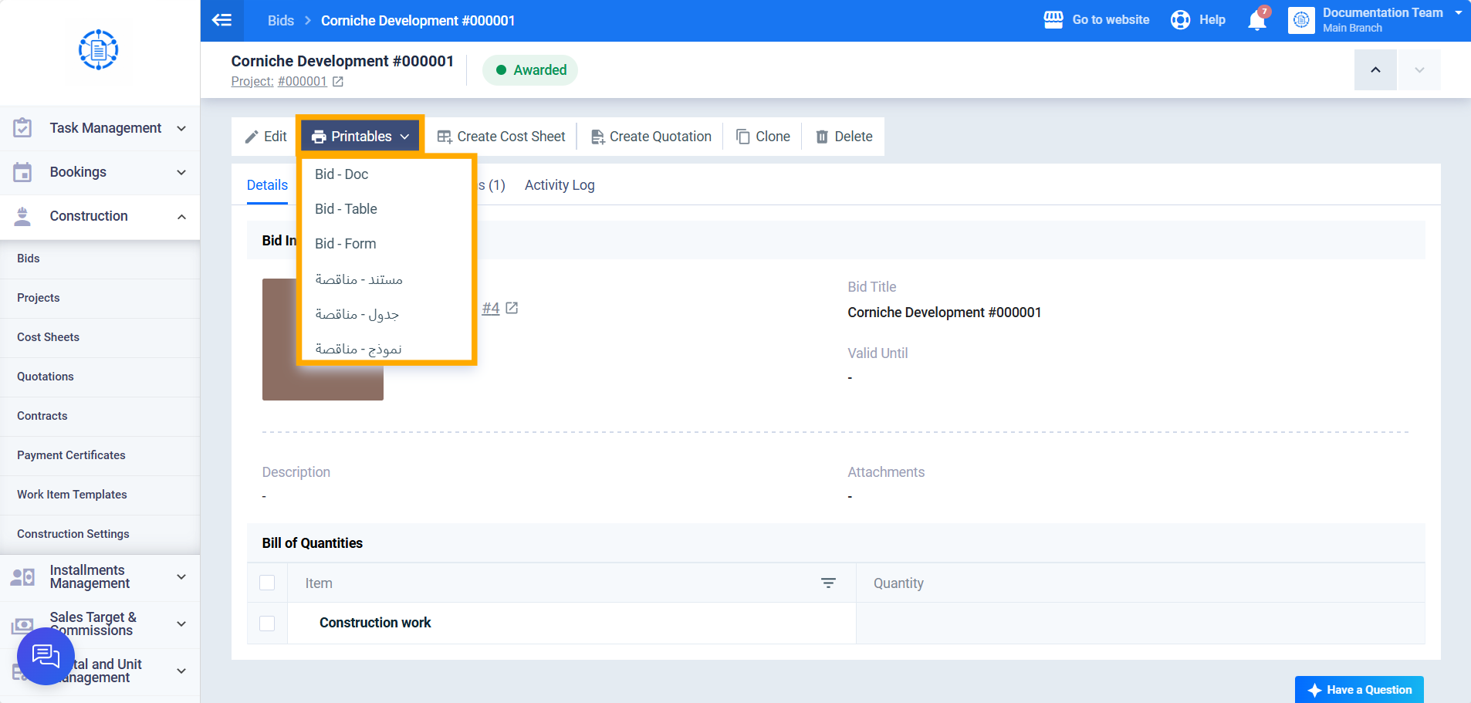Switch to the Details tab
Image resolution: width=1471 pixels, height=703 pixels.
267,185
